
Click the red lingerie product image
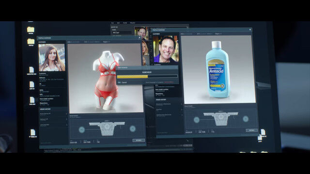click(106, 78)
